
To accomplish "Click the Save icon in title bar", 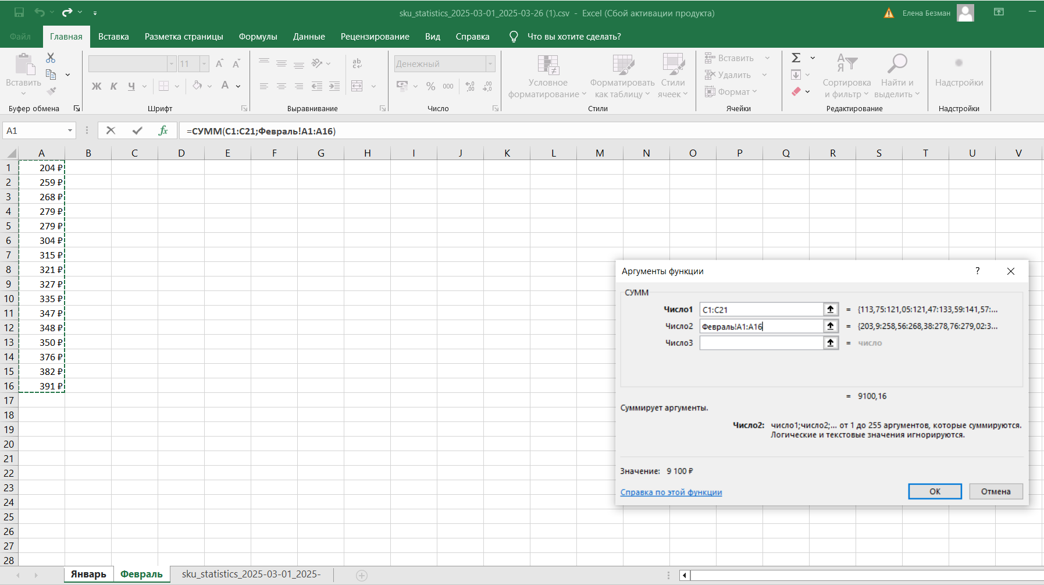I will point(19,12).
